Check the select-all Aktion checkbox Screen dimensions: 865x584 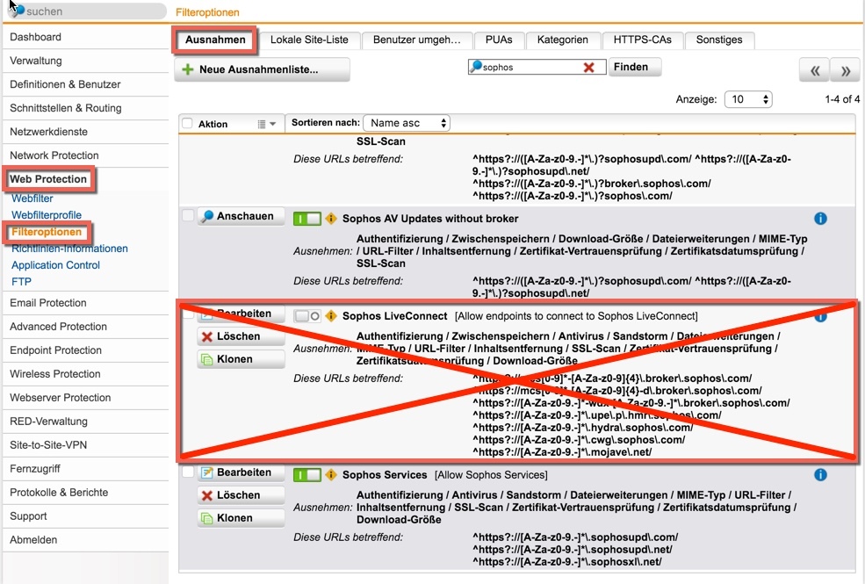[x=188, y=124]
